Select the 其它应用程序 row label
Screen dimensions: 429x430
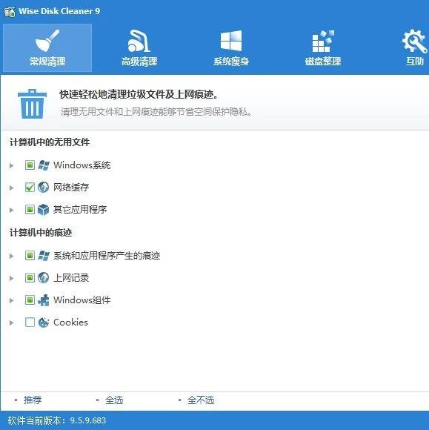tap(80, 210)
